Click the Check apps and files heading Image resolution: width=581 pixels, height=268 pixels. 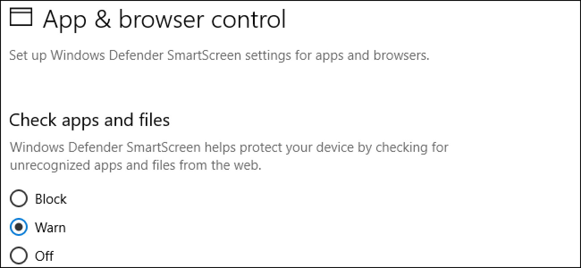(88, 120)
